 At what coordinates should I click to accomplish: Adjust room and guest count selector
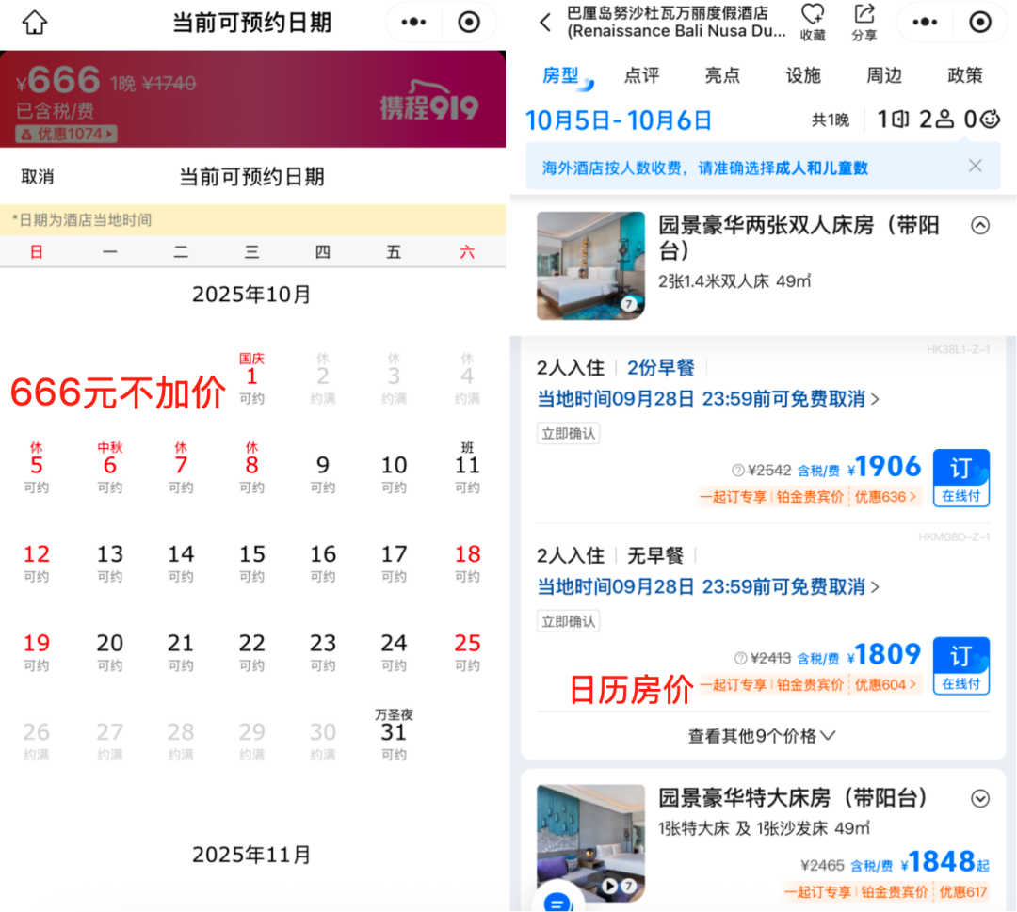(x=938, y=120)
